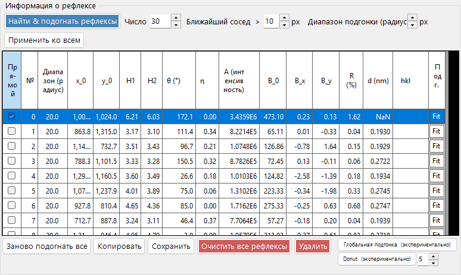Click the 'Сохранить' button
Screen dimensions: 461x275
[x=171, y=246]
